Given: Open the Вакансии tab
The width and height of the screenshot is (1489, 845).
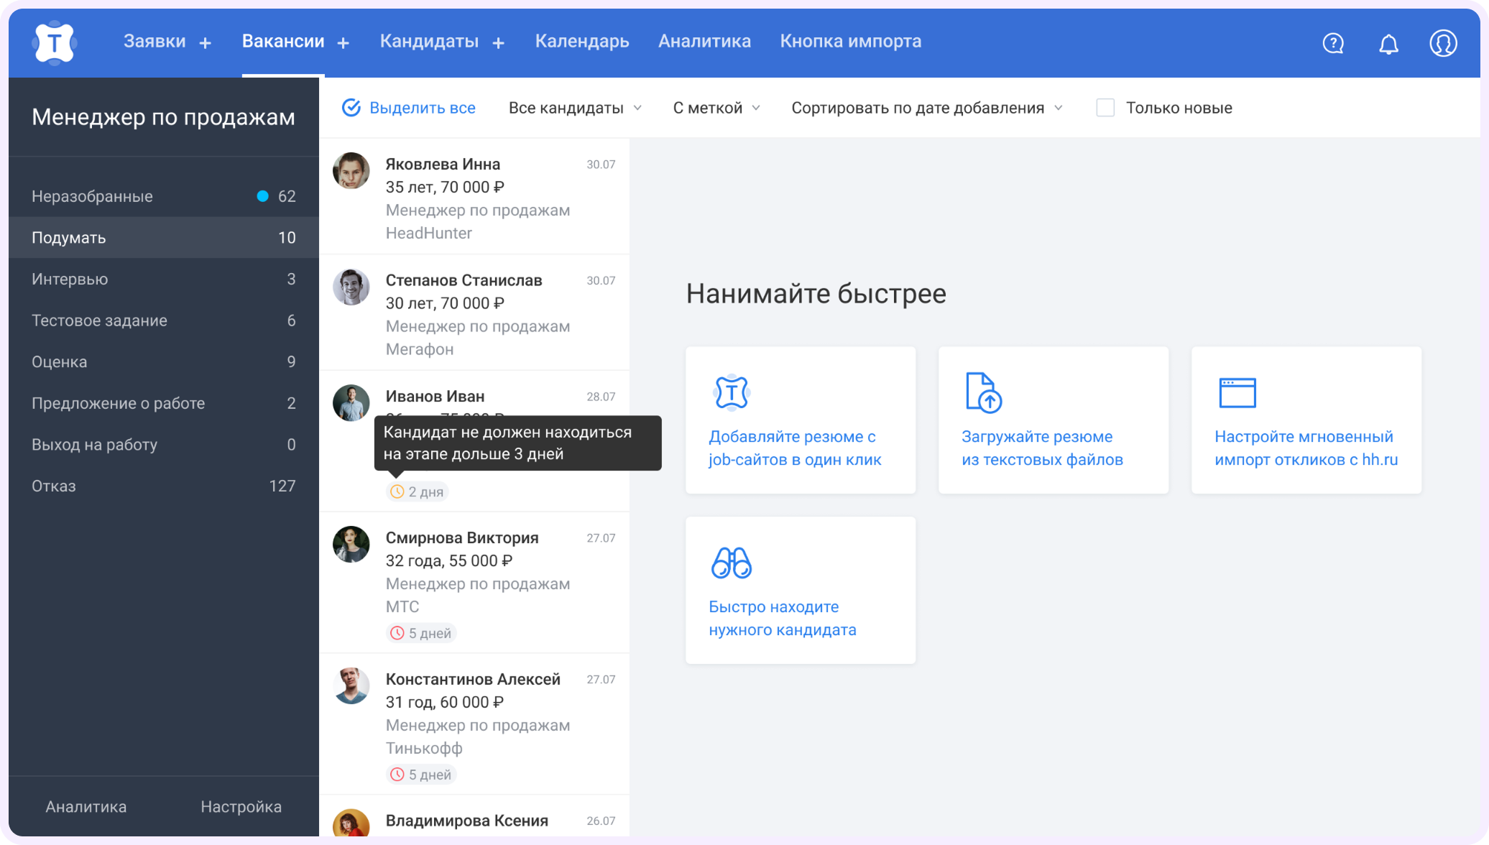Looking at the screenshot, I should click(283, 42).
